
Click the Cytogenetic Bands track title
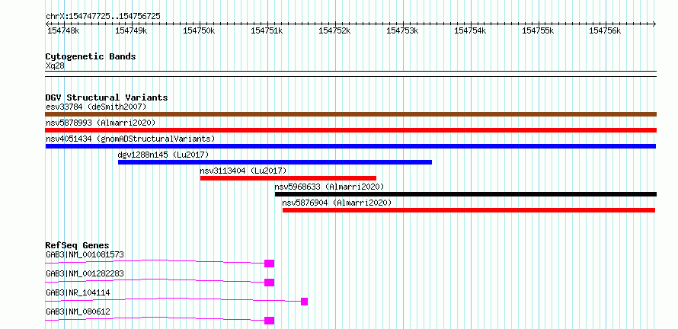(91, 56)
